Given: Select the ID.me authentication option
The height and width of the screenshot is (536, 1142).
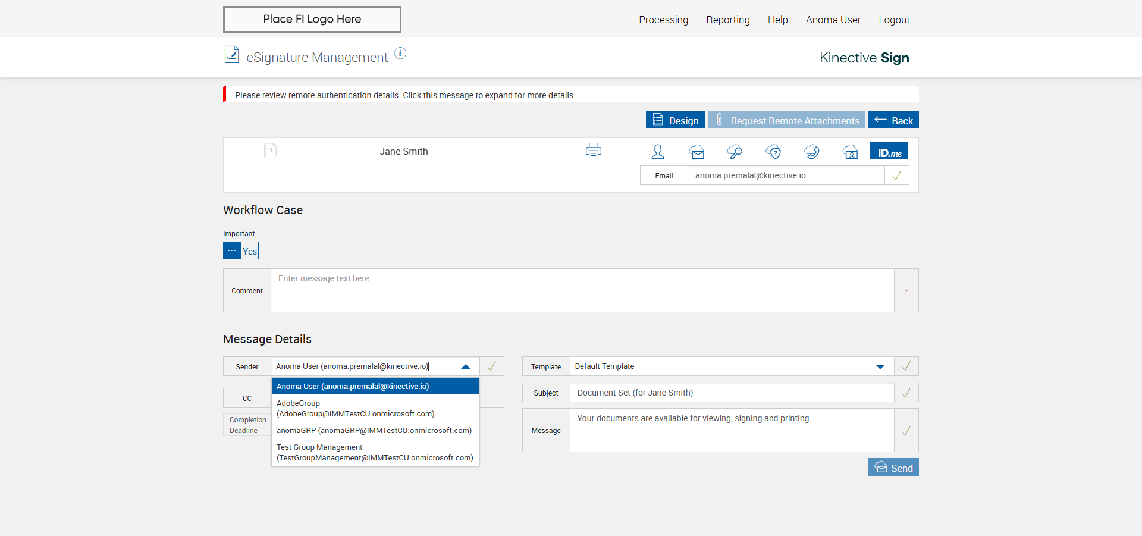Looking at the screenshot, I should pos(889,151).
